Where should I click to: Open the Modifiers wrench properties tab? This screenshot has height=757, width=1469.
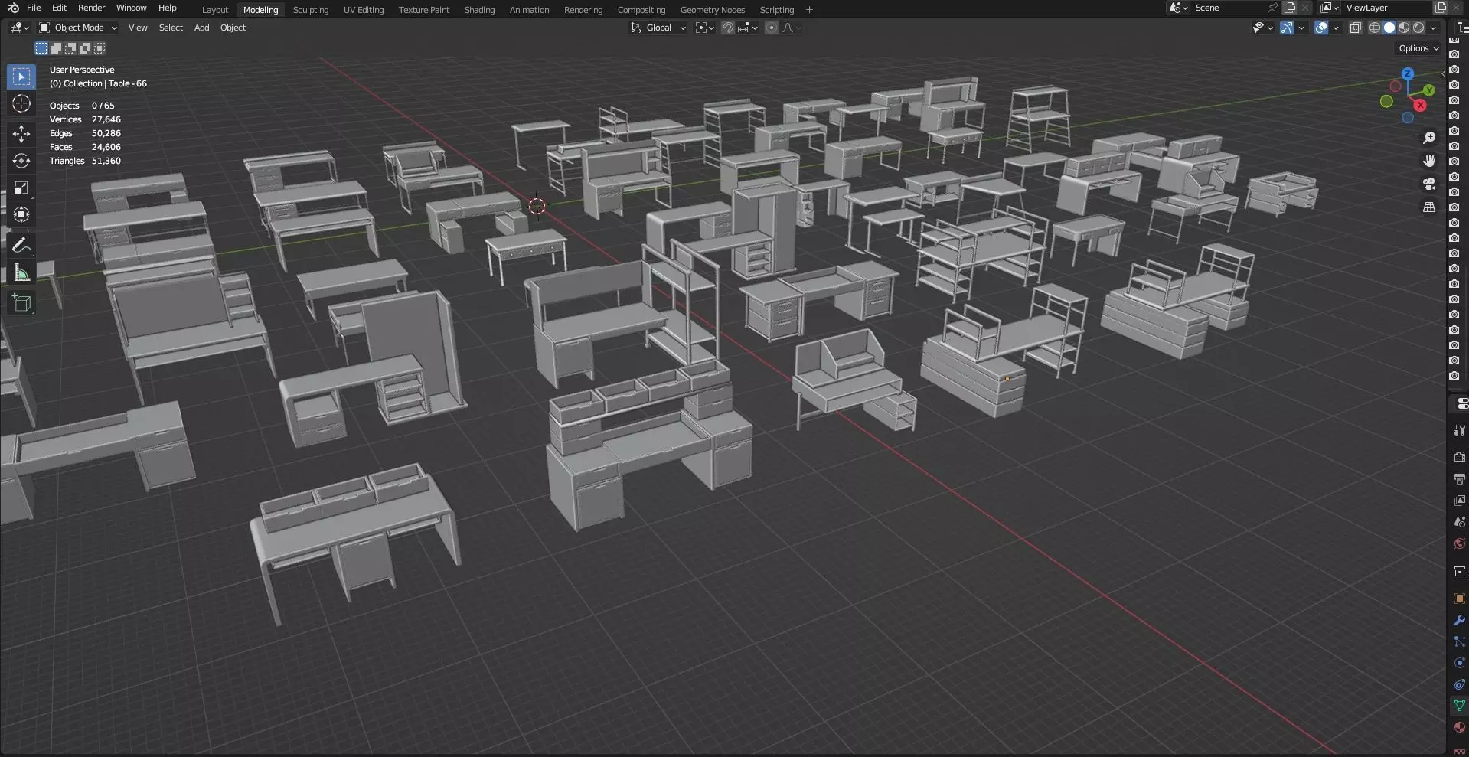point(1459,620)
